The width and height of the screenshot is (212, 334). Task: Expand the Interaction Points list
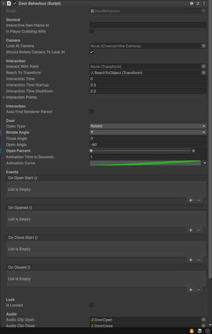pyautogui.click(x=4, y=97)
